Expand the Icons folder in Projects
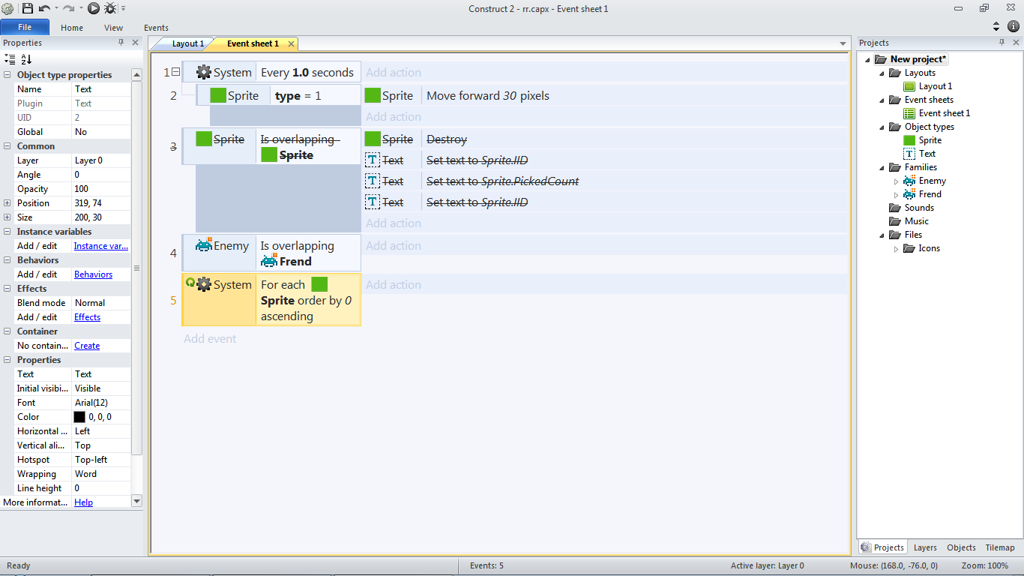The width and height of the screenshot is (1024, 576). 896,248
